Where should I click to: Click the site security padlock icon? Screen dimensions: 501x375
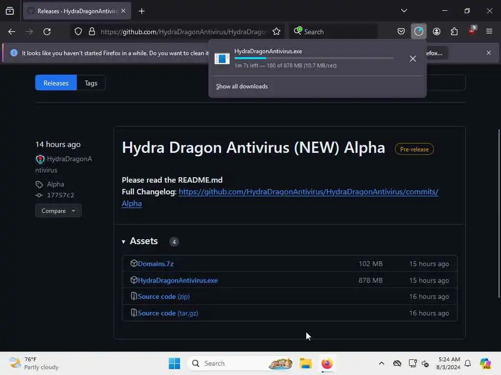(x=92, y=32)
